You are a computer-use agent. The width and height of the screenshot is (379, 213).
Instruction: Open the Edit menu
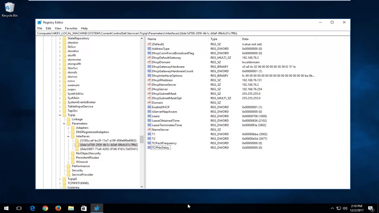(48, 28)
